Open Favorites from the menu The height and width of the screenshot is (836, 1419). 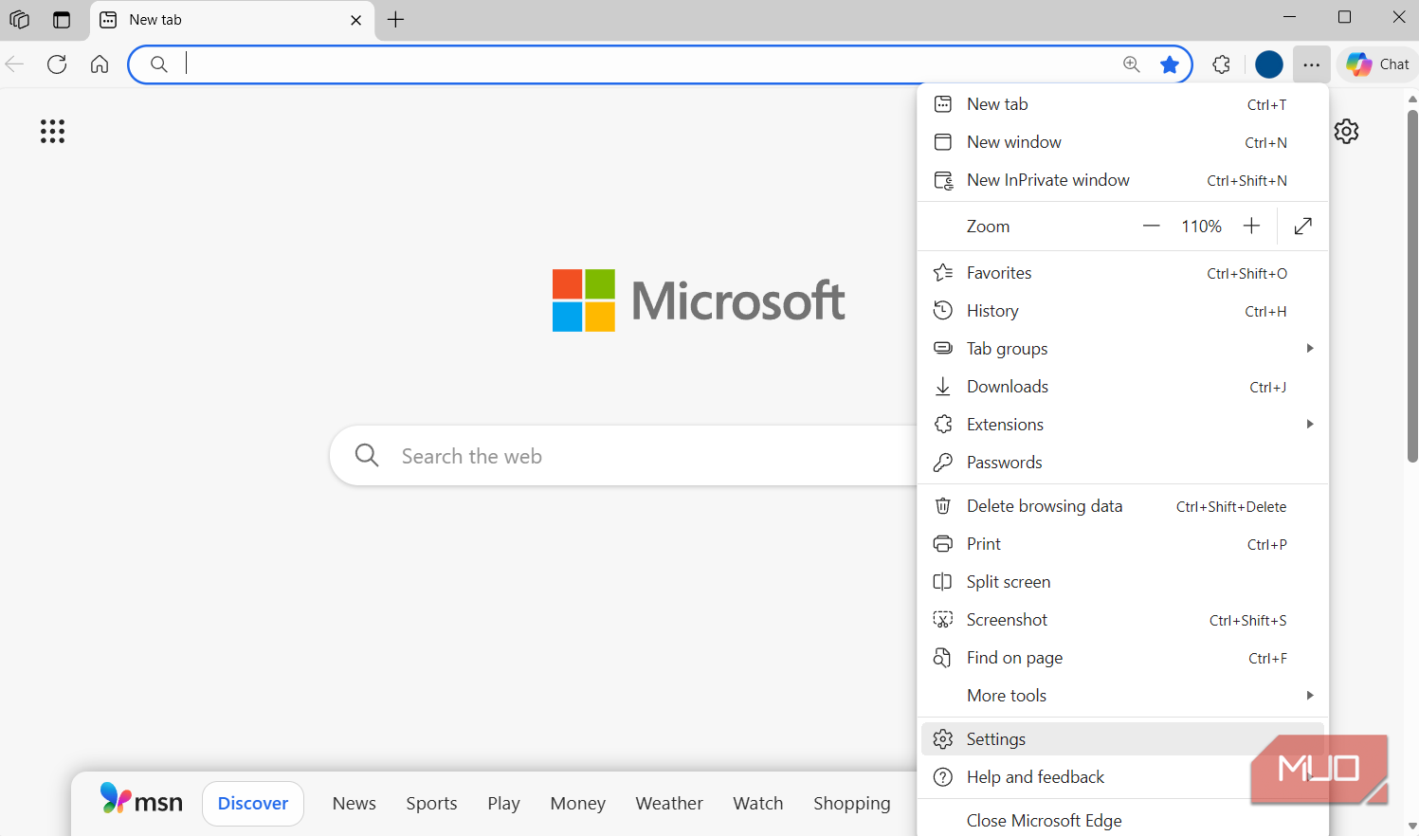tap(1123, 273)
